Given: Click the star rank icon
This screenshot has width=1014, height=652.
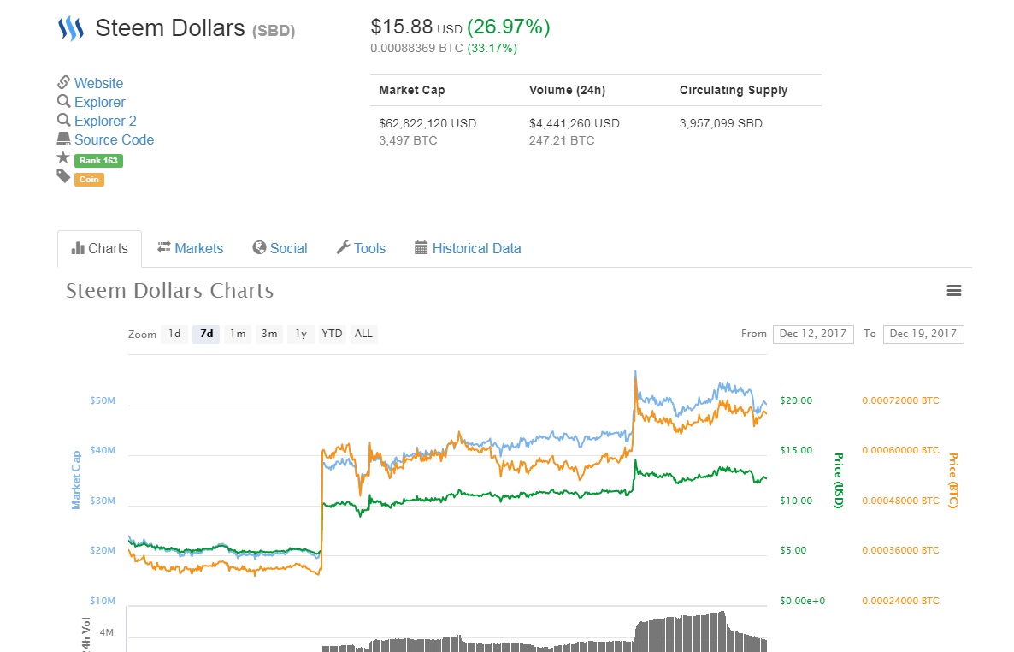Looking at the screenshot, I should pos(63,158).
